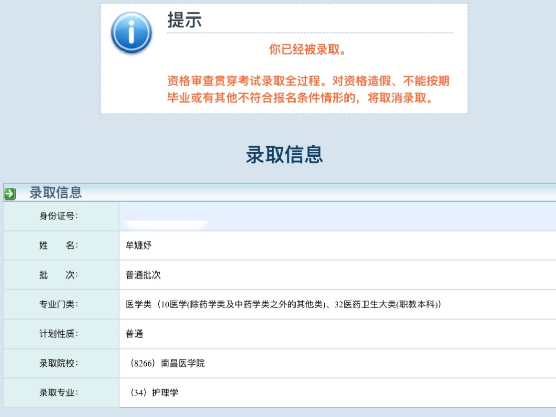
Task: Click the blue information icon
Action: pos(132,32)
